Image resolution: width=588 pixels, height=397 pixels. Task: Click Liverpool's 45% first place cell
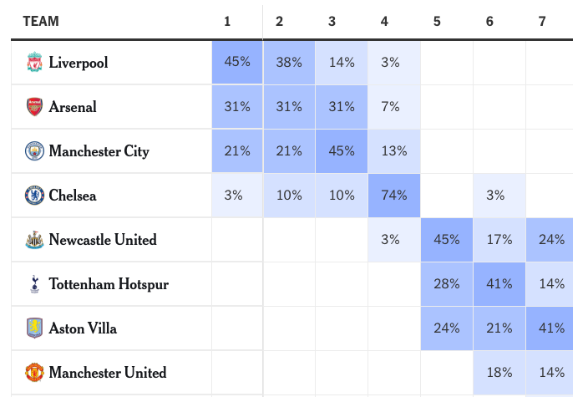coord(237,63)
